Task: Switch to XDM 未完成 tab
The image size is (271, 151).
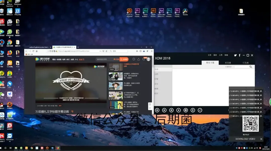Action: tap(228, 63)
